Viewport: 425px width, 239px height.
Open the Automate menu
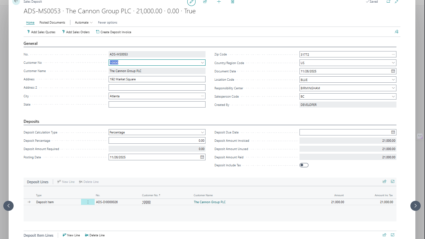pos(84,23)
